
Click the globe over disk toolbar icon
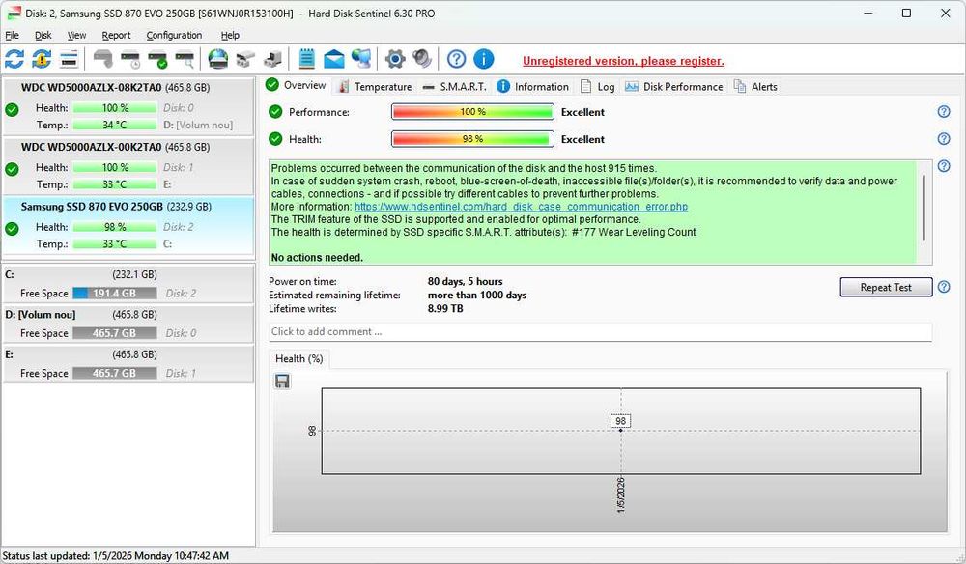pyautogui.click(x=218, y=59)
